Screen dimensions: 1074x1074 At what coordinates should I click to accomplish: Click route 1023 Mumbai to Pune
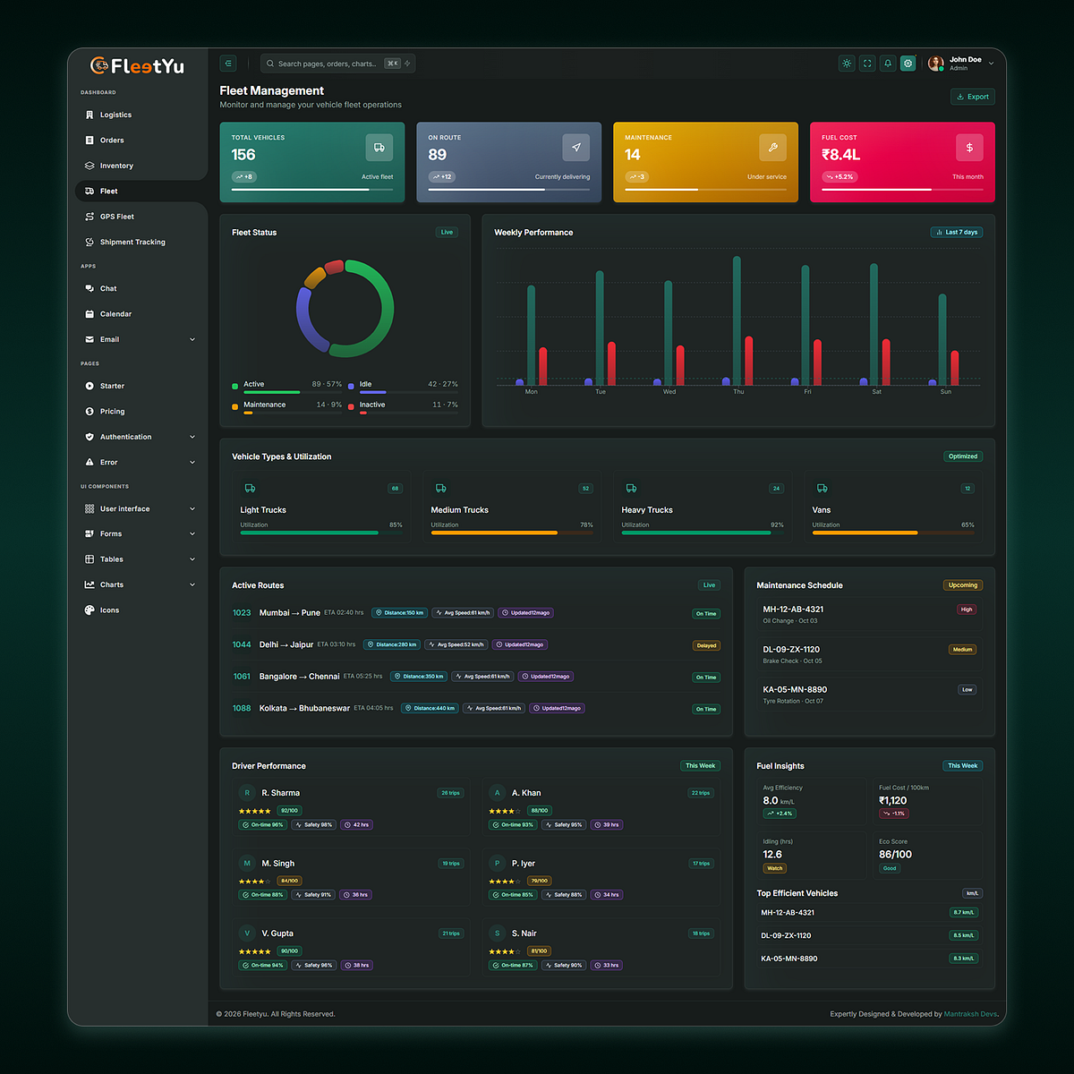[476, 613]
